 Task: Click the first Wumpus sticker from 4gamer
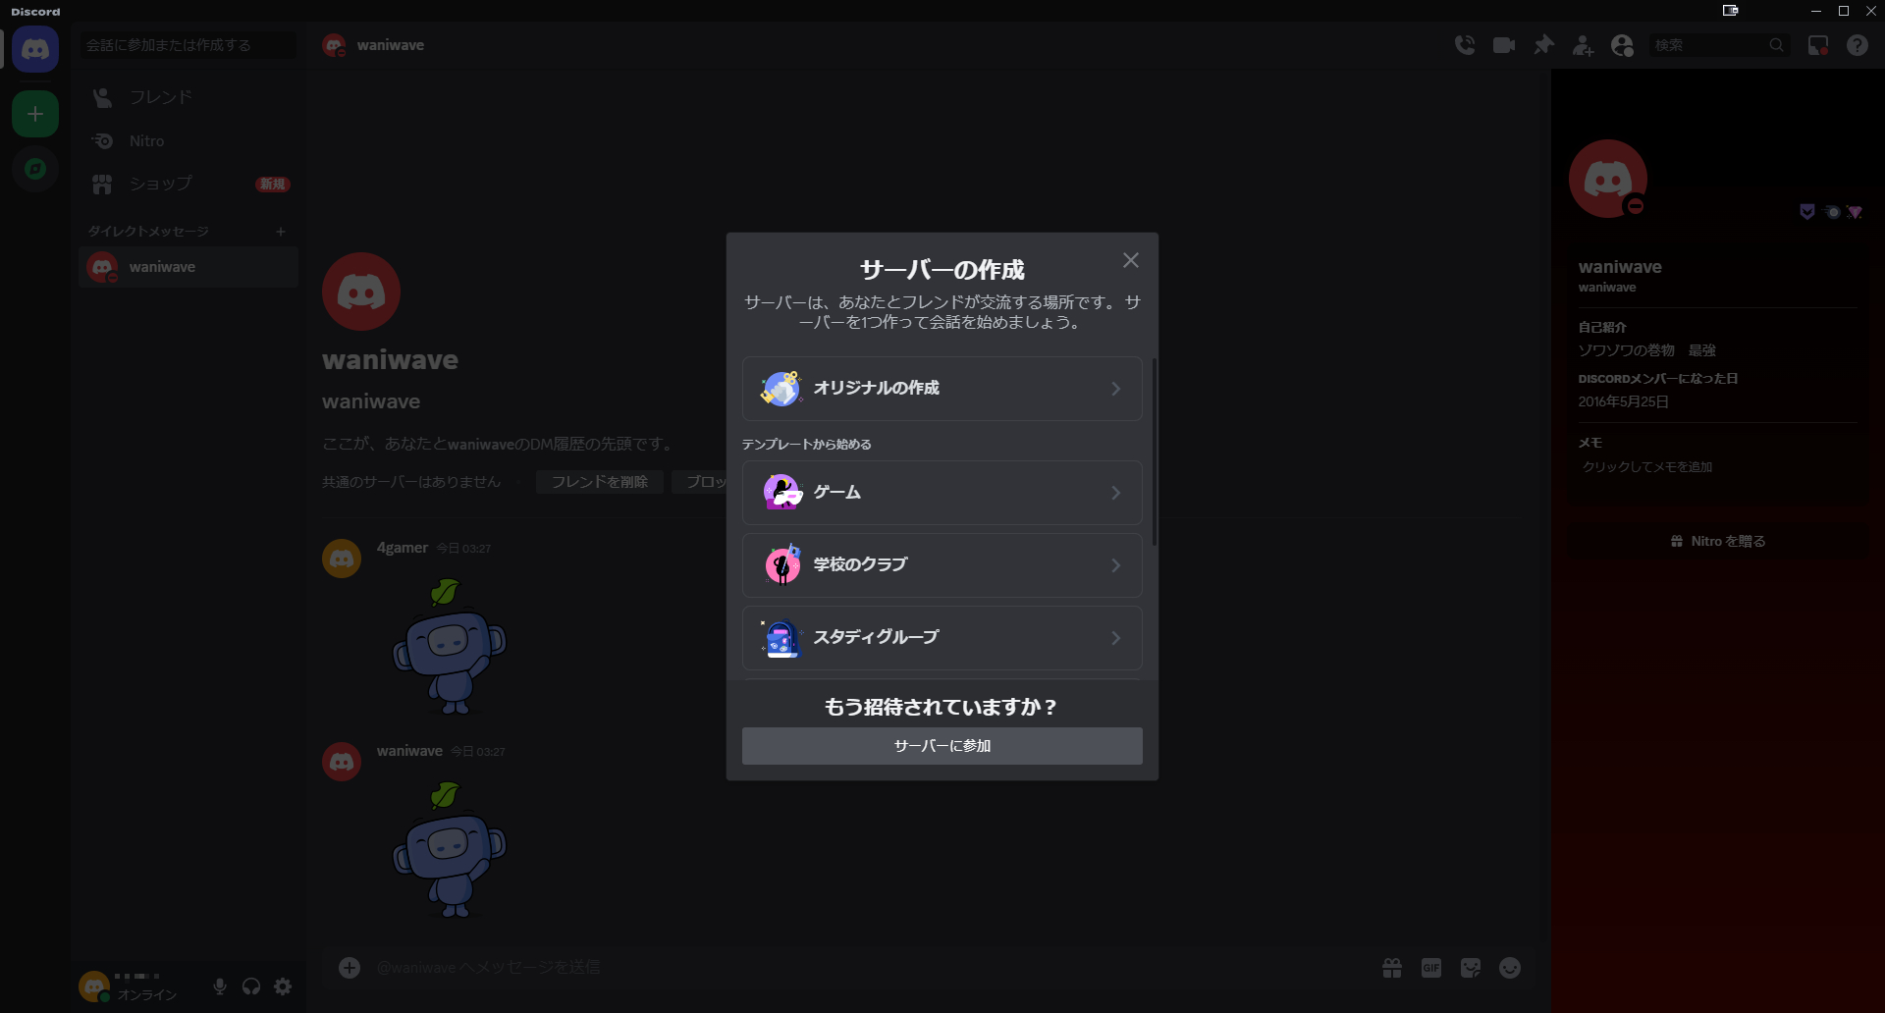click(x=450, y=646)
